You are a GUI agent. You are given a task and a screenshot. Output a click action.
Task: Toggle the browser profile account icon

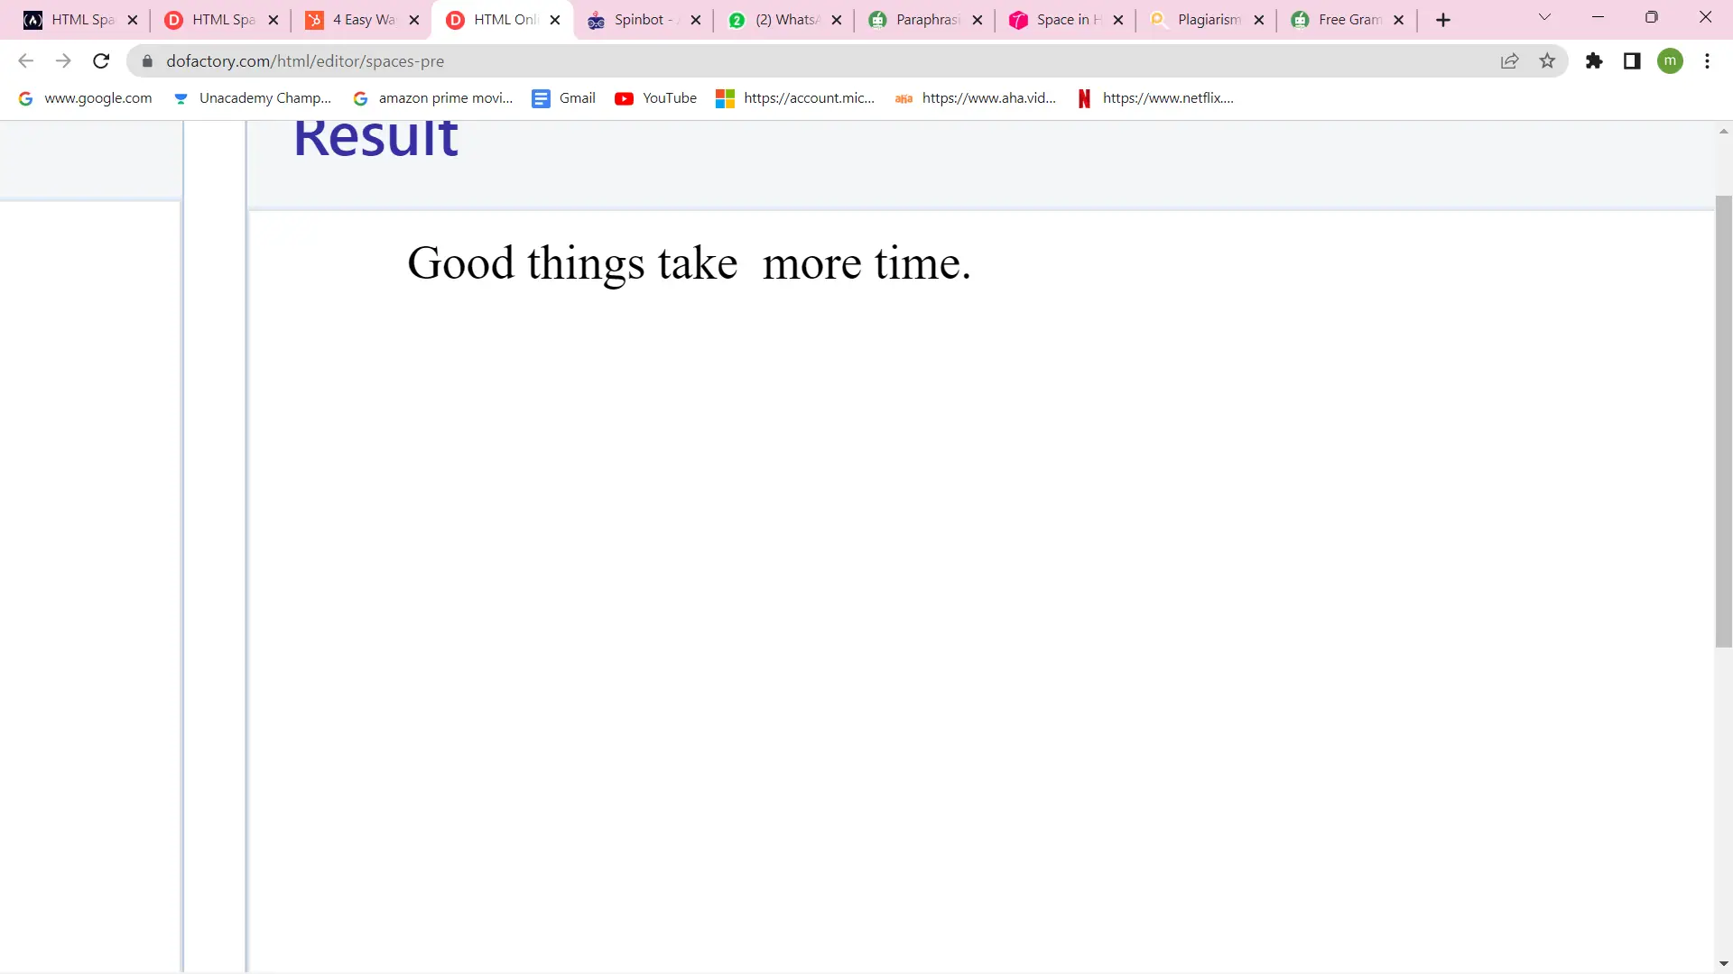pos(1671,60)
